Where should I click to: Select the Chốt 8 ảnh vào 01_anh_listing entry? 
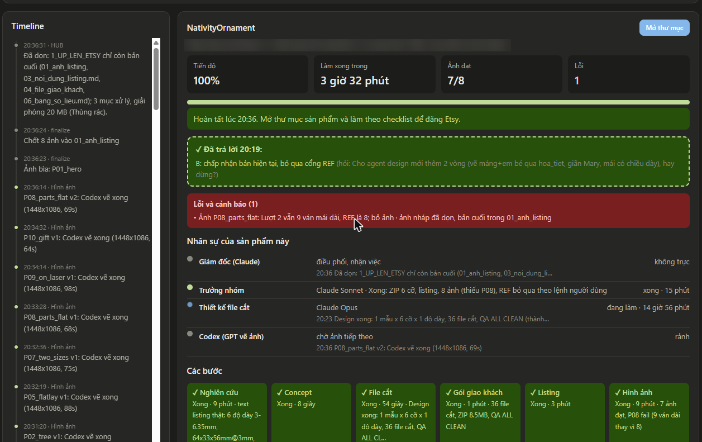tap(82, 136)
